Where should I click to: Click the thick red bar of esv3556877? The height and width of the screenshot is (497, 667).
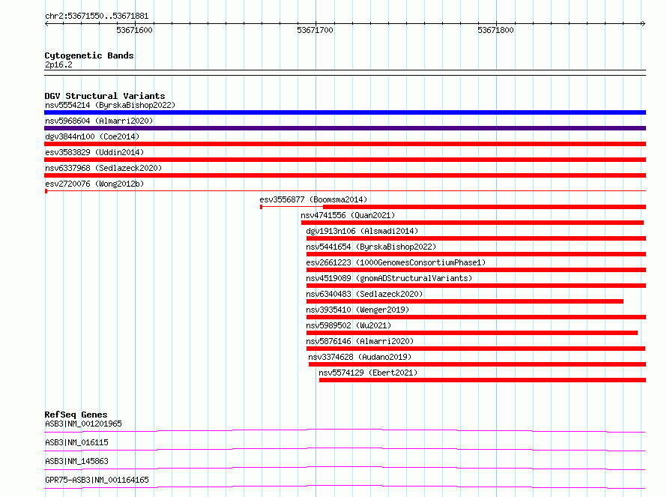484,207
